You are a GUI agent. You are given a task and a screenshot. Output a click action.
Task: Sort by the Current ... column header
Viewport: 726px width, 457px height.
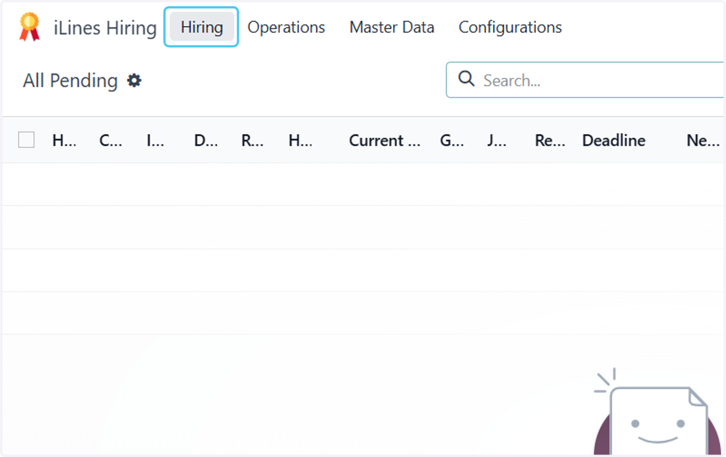coord(385,140)
